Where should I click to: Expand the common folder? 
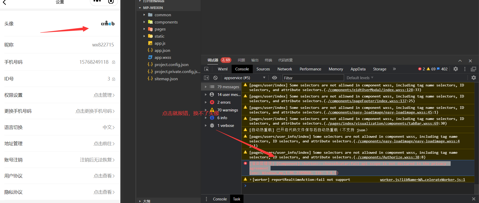point(144,15)
